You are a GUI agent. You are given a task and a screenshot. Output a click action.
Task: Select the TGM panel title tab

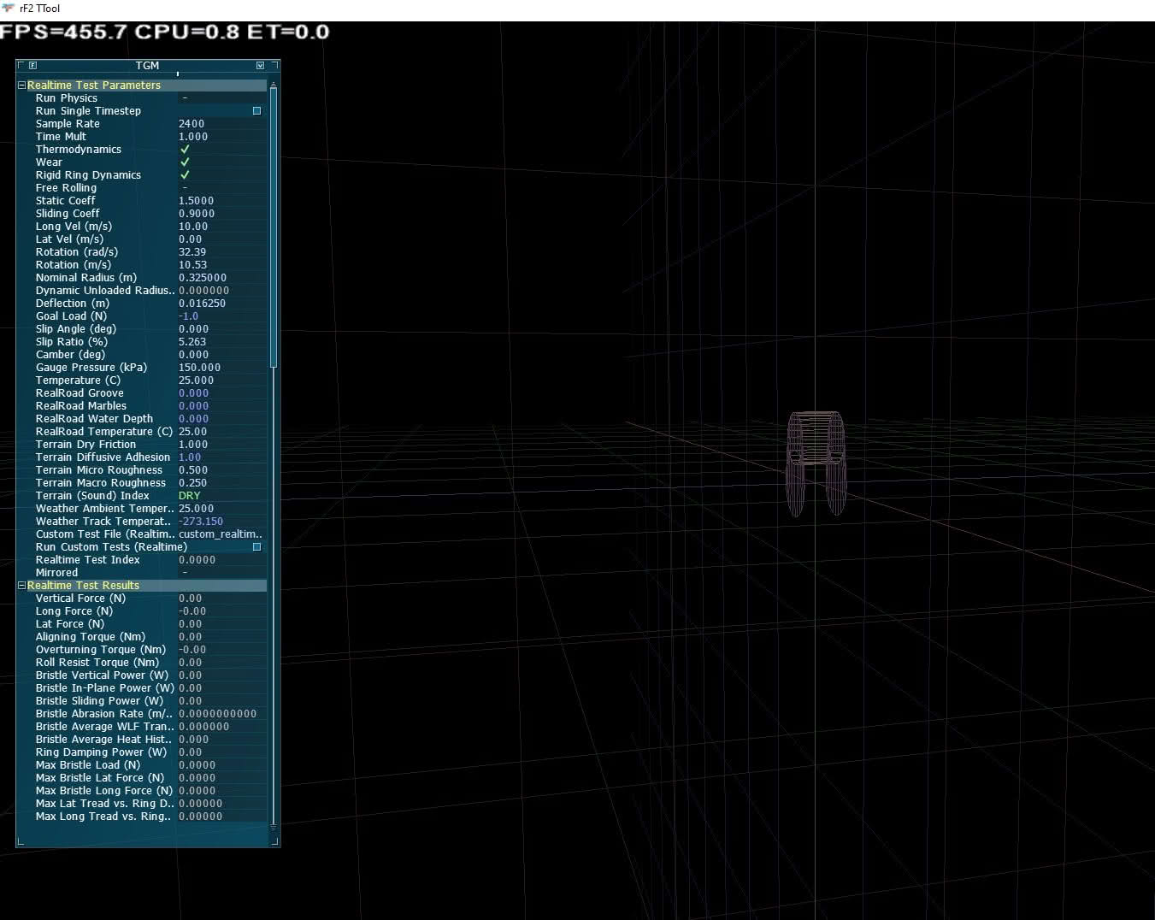(x=147, y=65)
